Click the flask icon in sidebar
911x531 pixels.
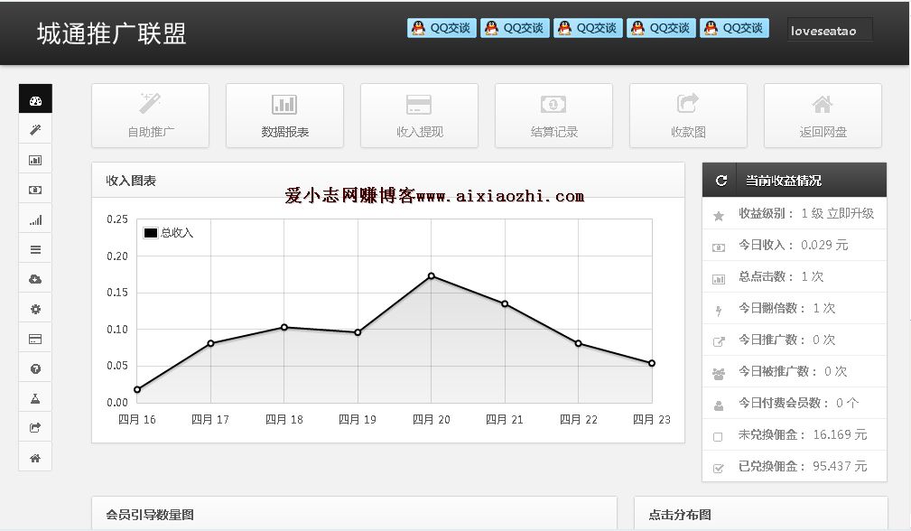[35, 398]
